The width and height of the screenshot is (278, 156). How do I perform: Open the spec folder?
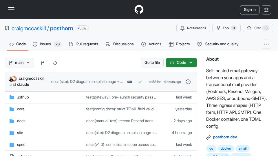[x=21, y=145]
